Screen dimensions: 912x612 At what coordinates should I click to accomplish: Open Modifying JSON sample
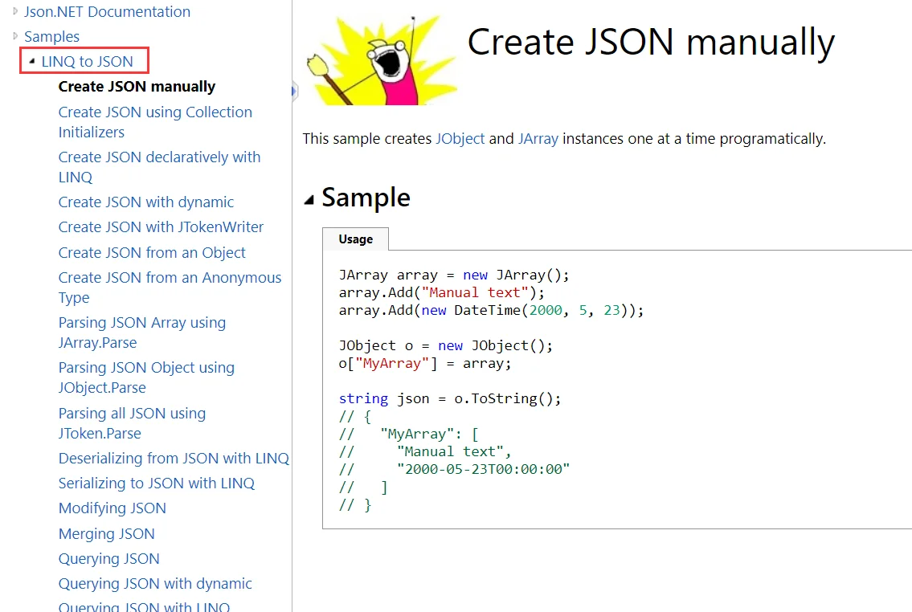pyautogui.click(x=112, y=508)
